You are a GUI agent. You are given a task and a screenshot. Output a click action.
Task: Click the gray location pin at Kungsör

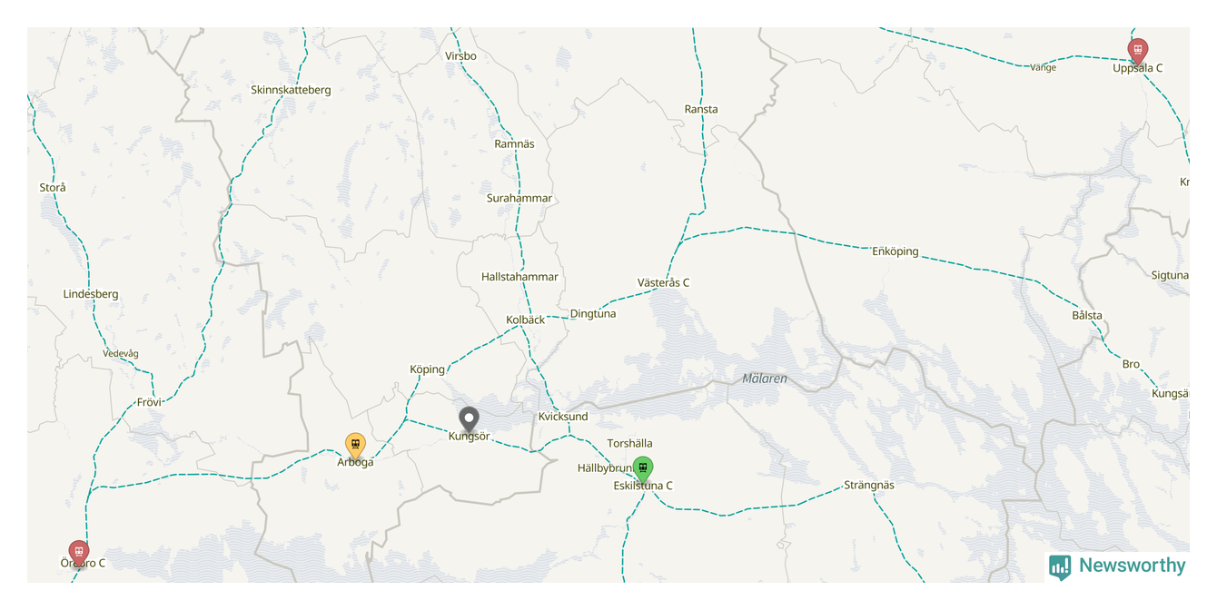point(469,419)
